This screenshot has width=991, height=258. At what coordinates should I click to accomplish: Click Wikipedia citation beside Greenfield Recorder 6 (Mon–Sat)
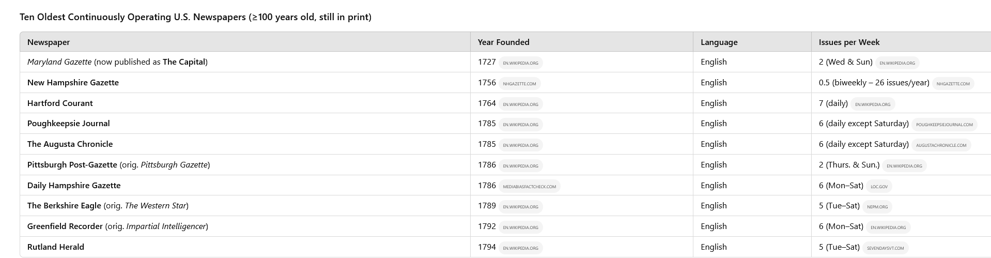[x=888, y=227]
